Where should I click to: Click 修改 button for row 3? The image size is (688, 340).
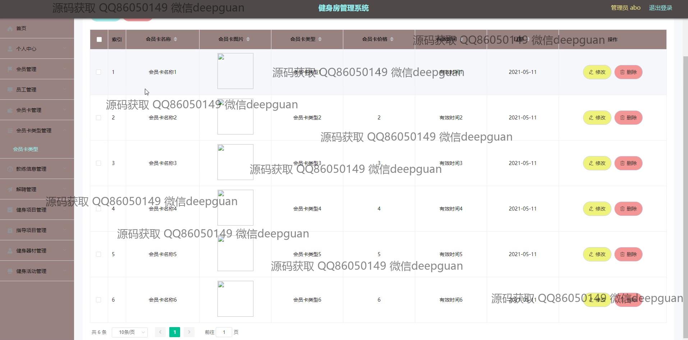point(597,163)
